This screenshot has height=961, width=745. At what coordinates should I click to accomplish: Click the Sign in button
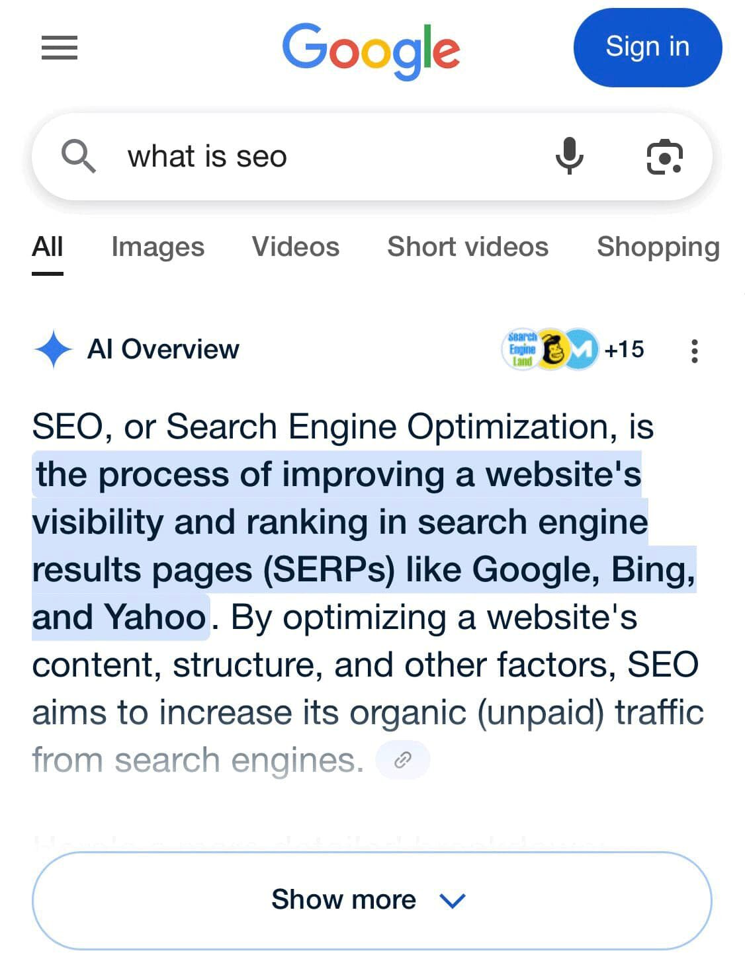[648, 47]
